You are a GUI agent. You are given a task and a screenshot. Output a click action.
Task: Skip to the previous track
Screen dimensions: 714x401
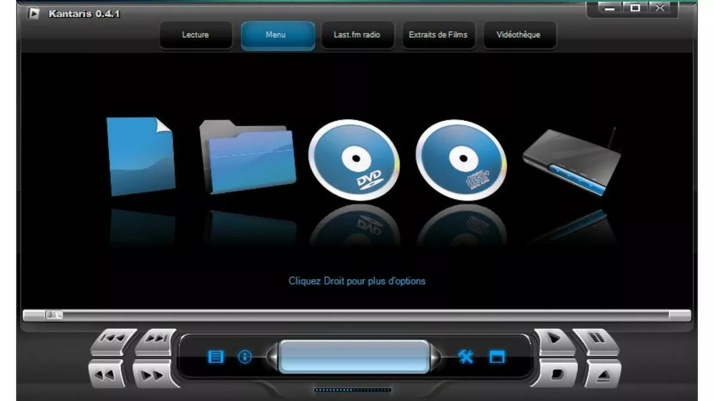[x=112, y=340]
